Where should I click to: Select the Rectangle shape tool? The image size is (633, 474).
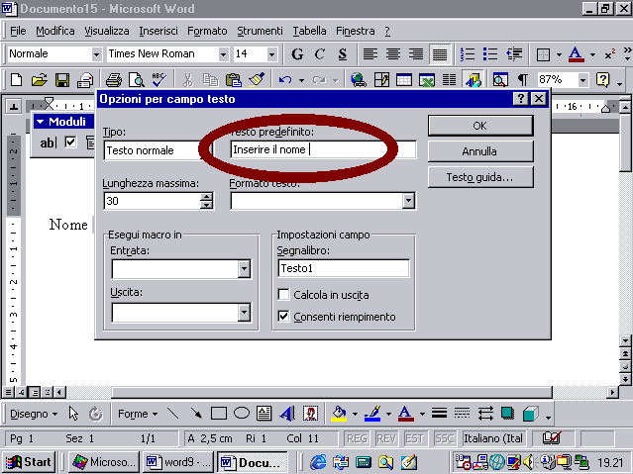pyautogui.click(x=218, y=414)
